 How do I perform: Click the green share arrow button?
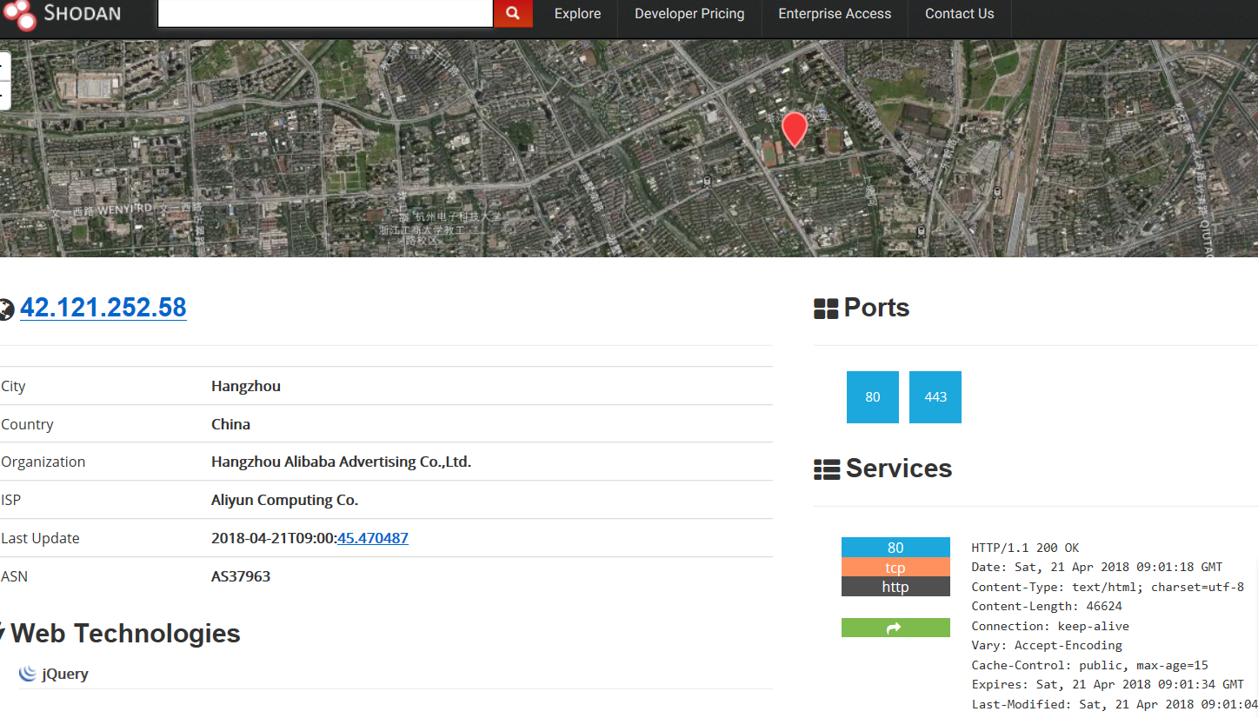point(895,628)
